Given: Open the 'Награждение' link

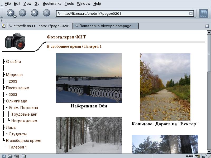Looking at the screenshot, I should coord(24,121).
